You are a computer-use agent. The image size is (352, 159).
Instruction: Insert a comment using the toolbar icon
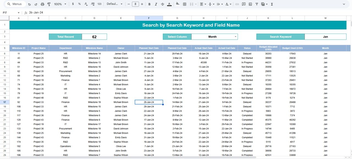(x=244, y=4)
